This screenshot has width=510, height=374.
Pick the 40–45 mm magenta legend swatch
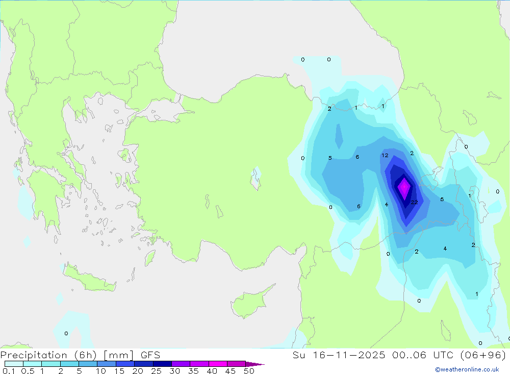tap(218, 364)
